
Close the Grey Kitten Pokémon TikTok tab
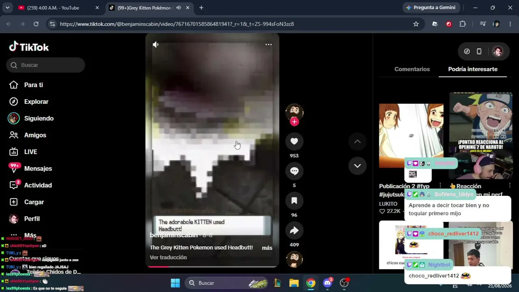pos(188,8)
